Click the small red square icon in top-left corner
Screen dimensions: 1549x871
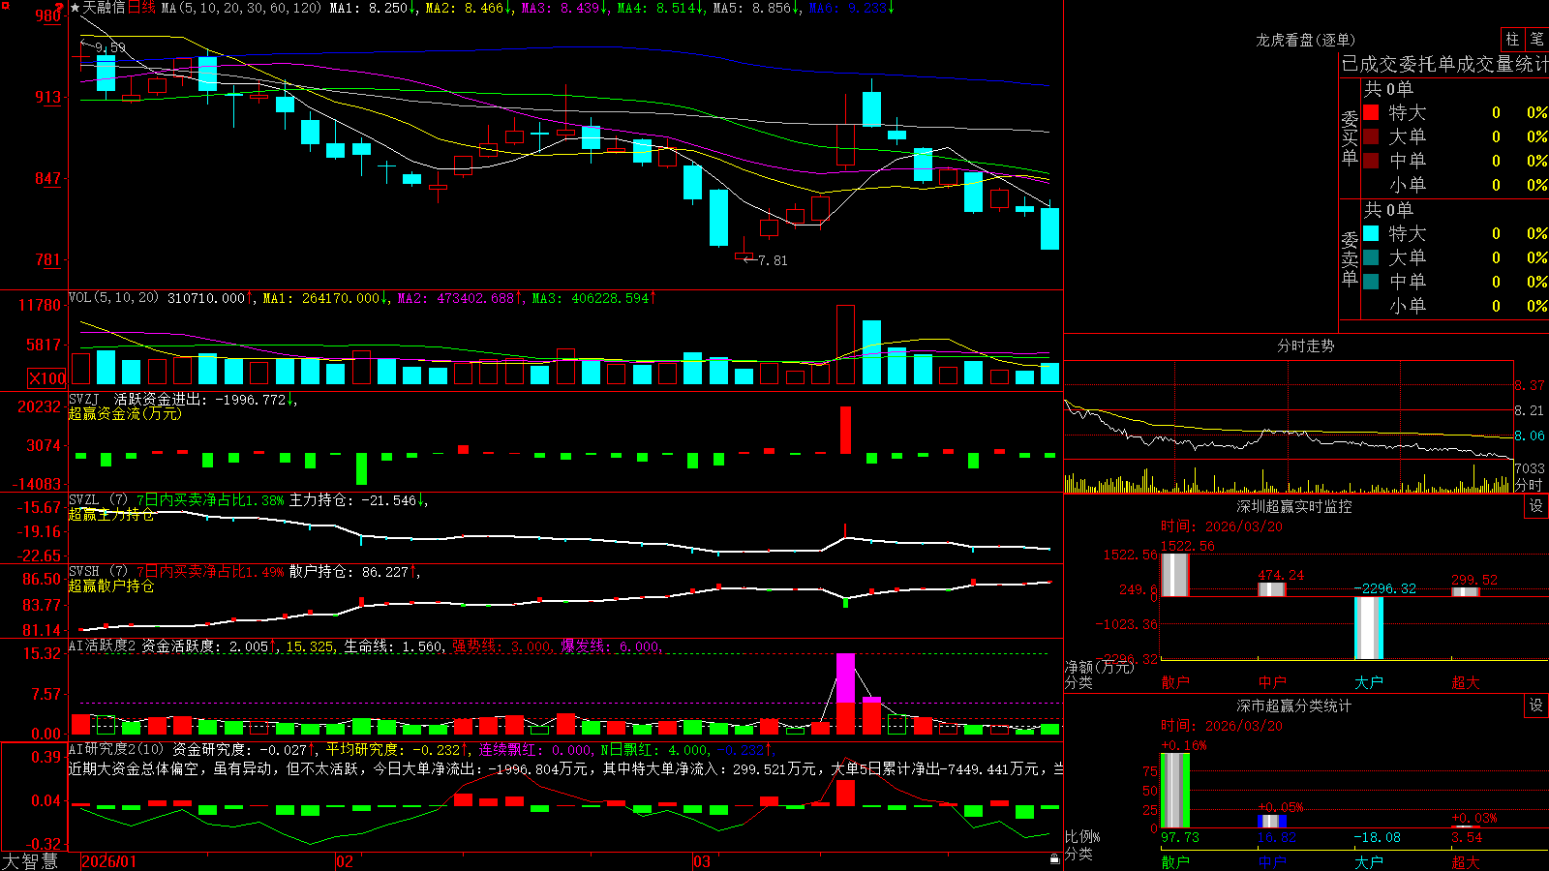tap(4, 4)
